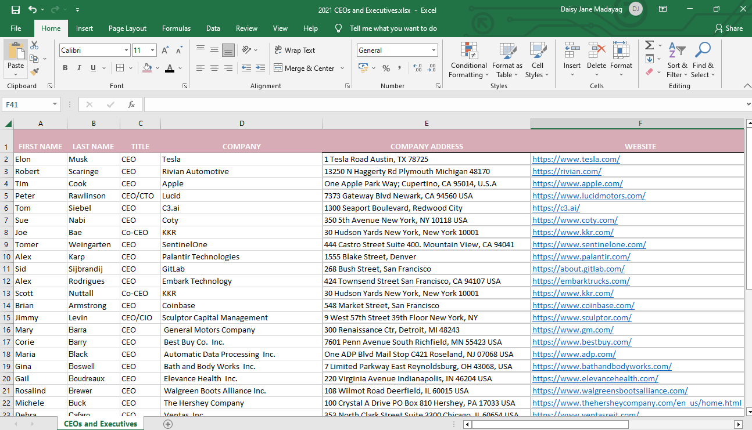
Task: Click the Share button
Action: point(729,28)
